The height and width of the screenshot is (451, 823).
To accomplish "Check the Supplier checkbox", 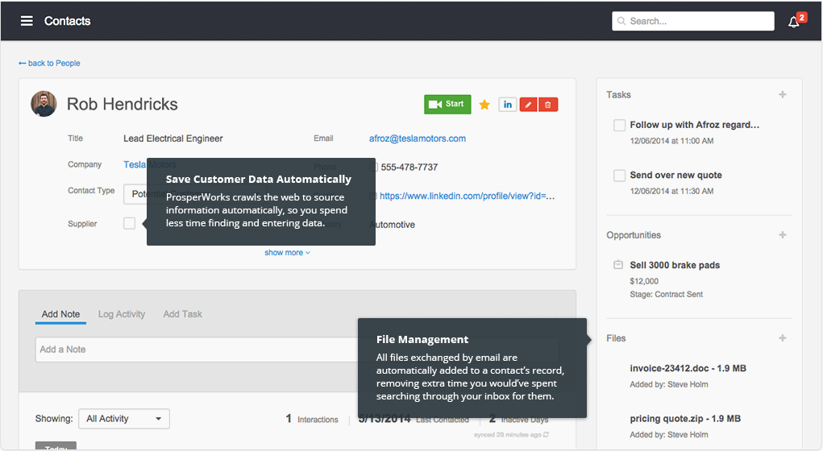I will point(130,224).
